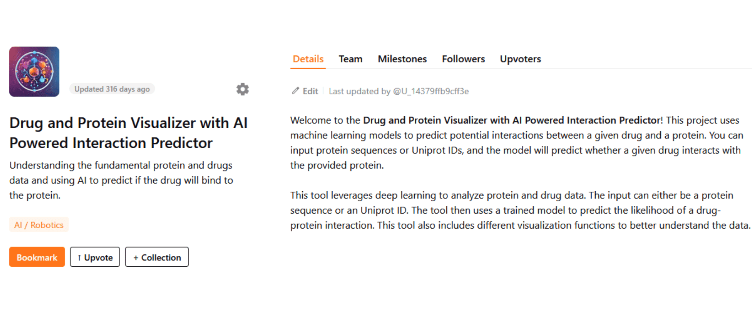Select the Details tab
The height and width of the screenshot is (323, 754).
307,59
